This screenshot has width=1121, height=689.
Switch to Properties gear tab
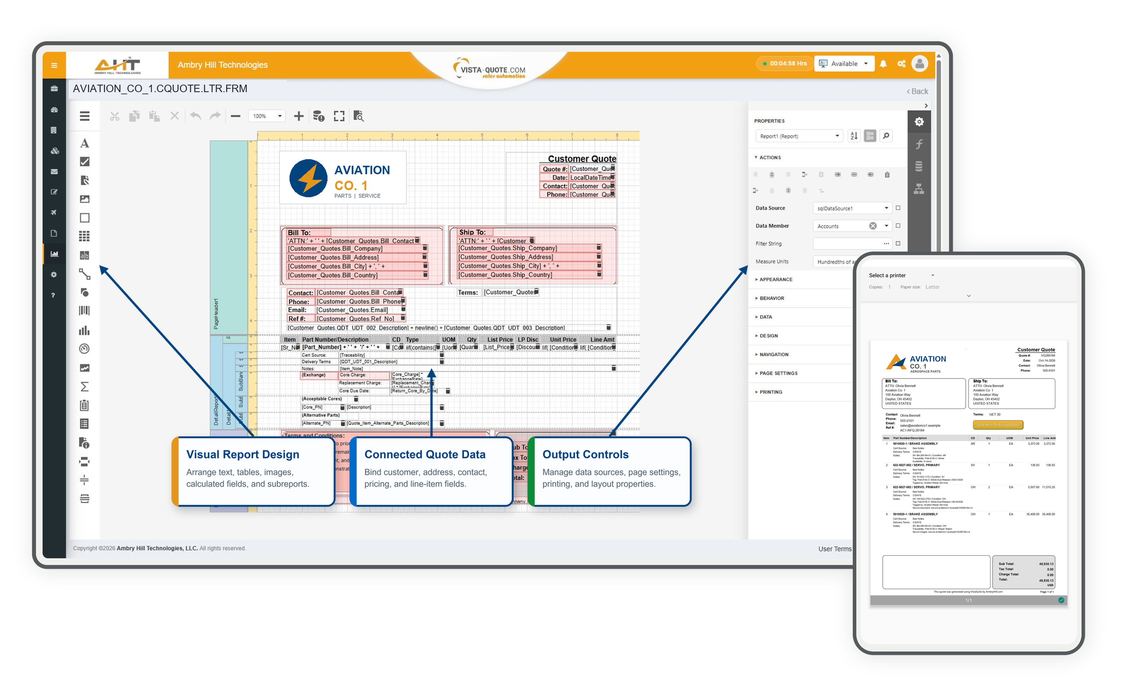(x=920, y=122)
